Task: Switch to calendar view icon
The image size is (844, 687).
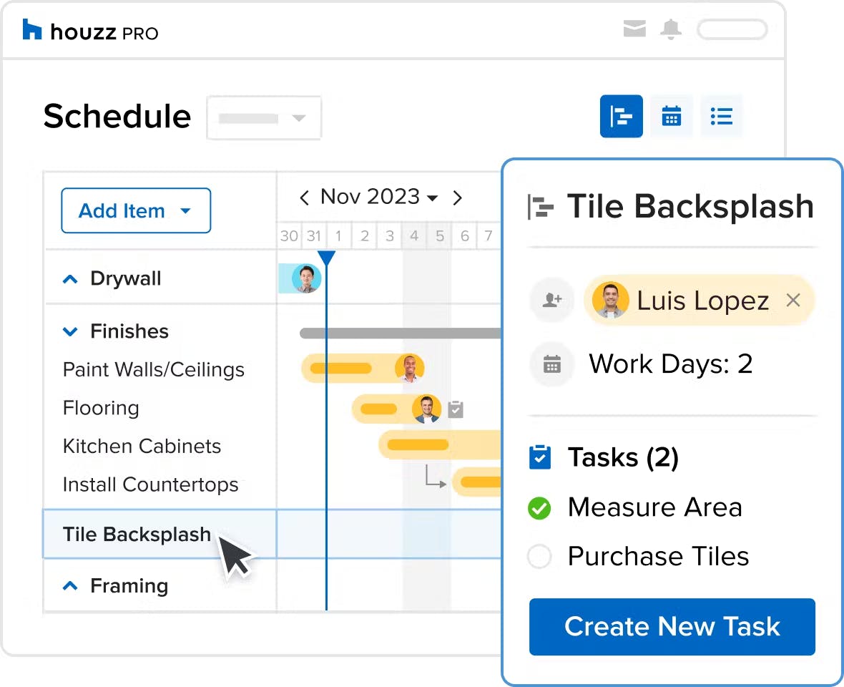Action: point(671,117)
